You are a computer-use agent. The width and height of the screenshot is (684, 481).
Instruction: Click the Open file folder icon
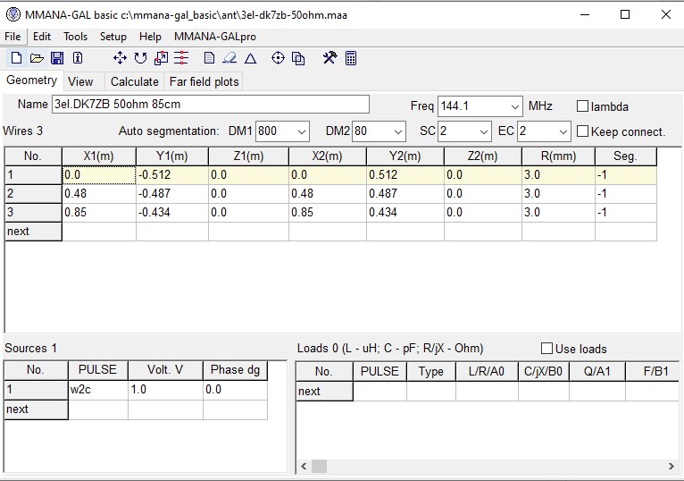click(37, 58)
